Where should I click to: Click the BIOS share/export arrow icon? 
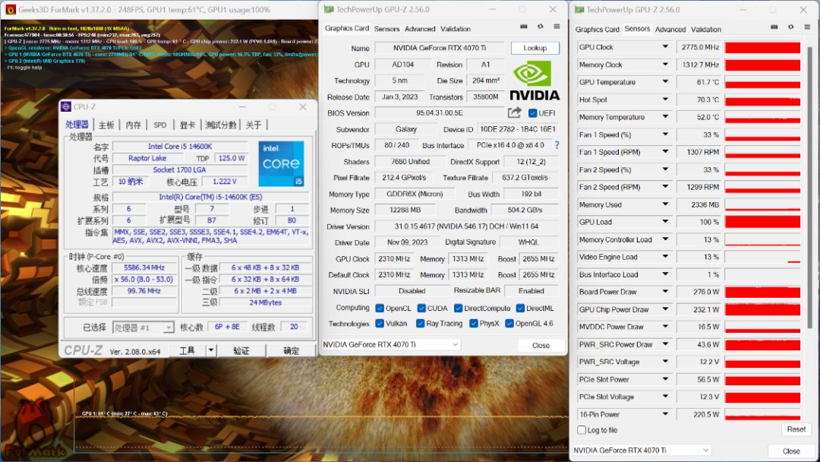click(515, 112)
